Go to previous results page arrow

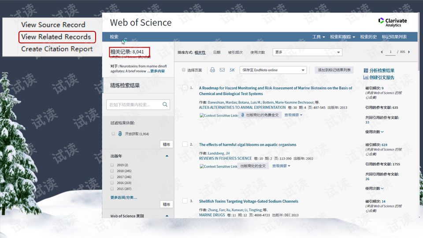coord(382,52)
